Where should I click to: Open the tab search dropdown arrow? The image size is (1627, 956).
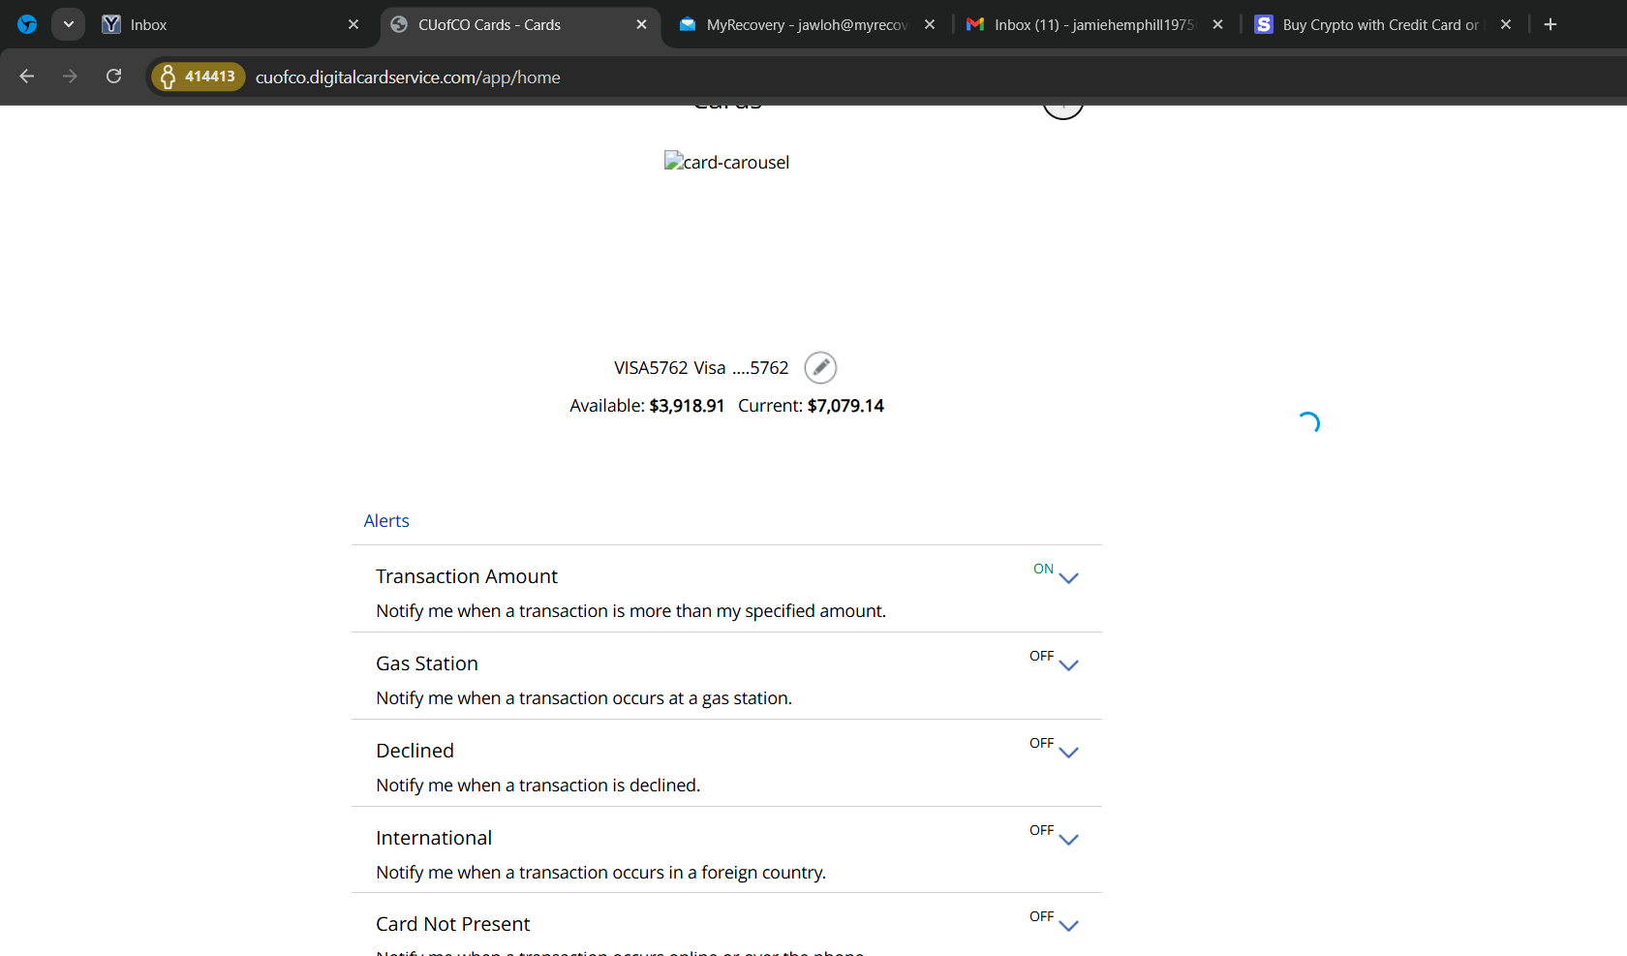pyautogui.click(x=68, y=24)
